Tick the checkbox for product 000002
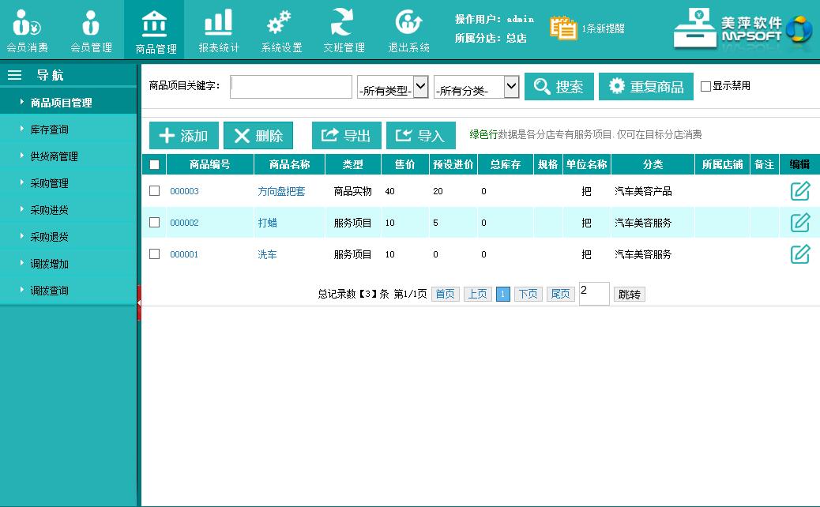This screenshot has height=507, width=820. 154,223
